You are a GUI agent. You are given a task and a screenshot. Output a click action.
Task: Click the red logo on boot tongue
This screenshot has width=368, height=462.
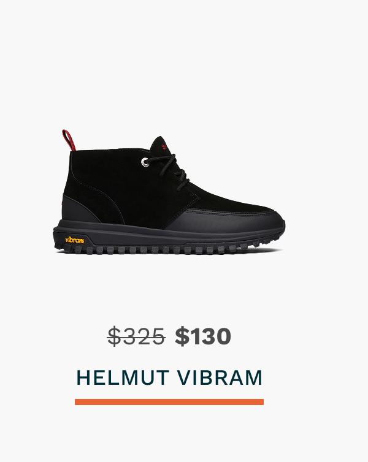pos(164,146)
